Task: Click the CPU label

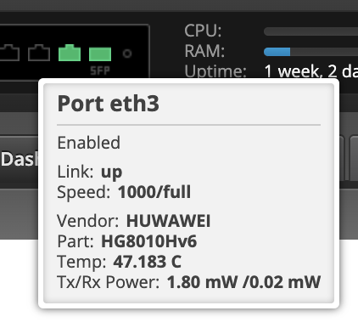Action: tap(203, 31)
